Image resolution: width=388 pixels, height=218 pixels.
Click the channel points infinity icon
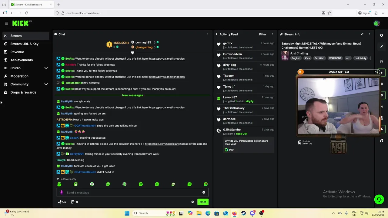tap(62, 202)
